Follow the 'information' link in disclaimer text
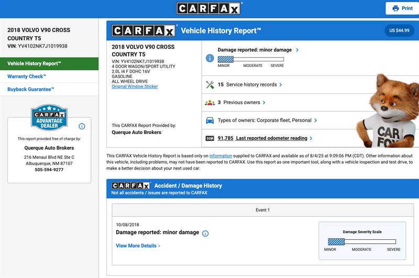419x278 pixels. tap(220, 155)
